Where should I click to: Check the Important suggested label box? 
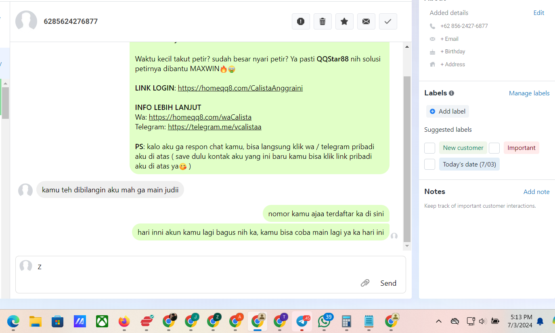pyautogui.click(x=494, y=148)
